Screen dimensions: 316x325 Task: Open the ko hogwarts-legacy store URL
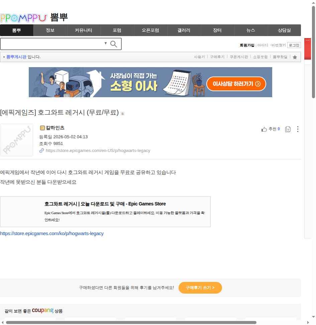(52, 233)
